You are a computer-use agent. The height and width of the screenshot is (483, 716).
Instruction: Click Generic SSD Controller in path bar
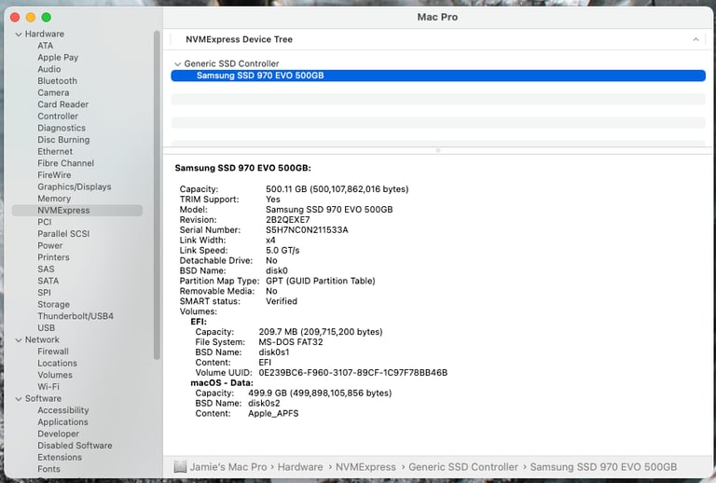463,467
